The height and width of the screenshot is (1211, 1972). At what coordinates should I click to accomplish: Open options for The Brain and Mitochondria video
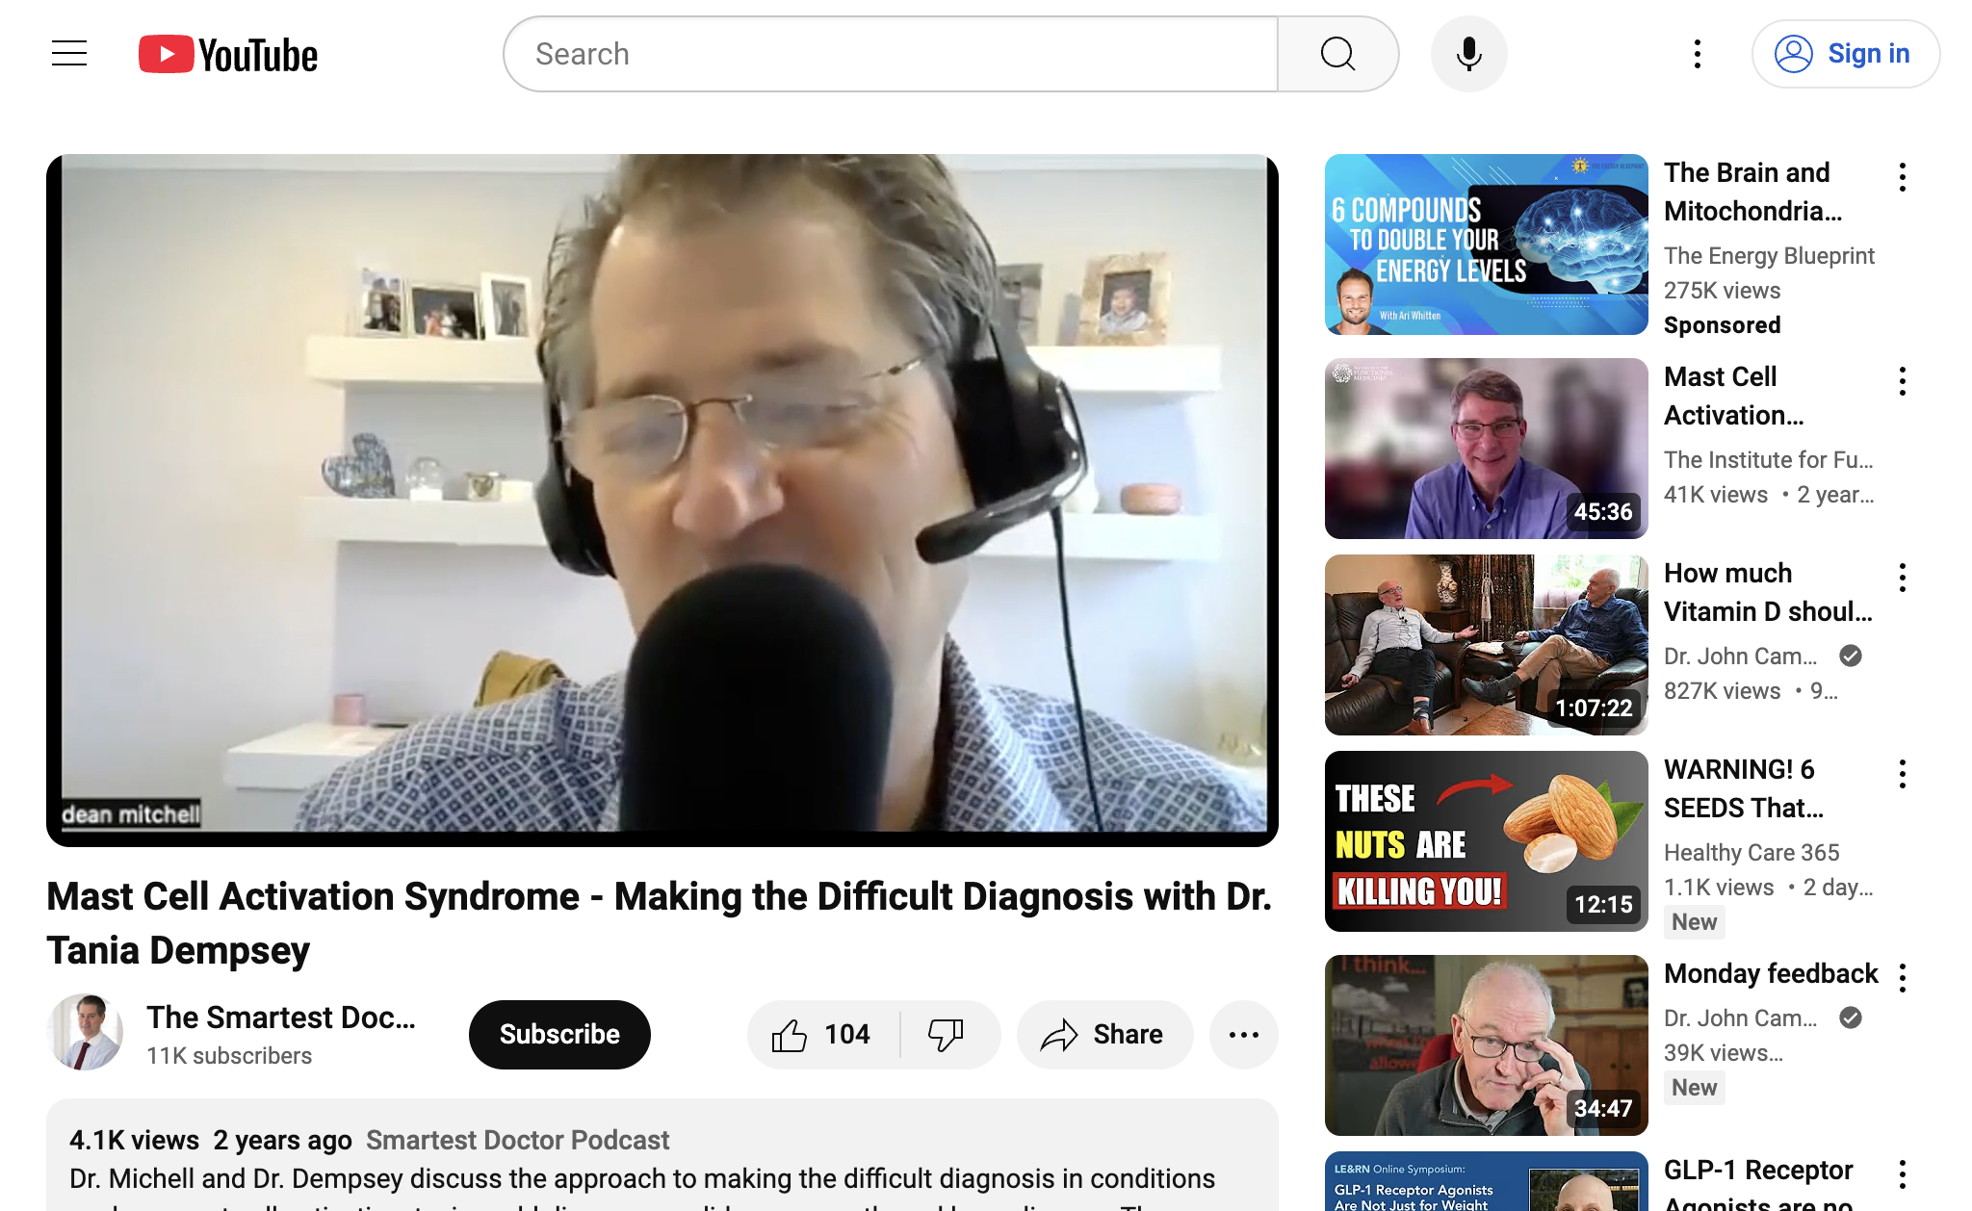tap(1902, 177)
